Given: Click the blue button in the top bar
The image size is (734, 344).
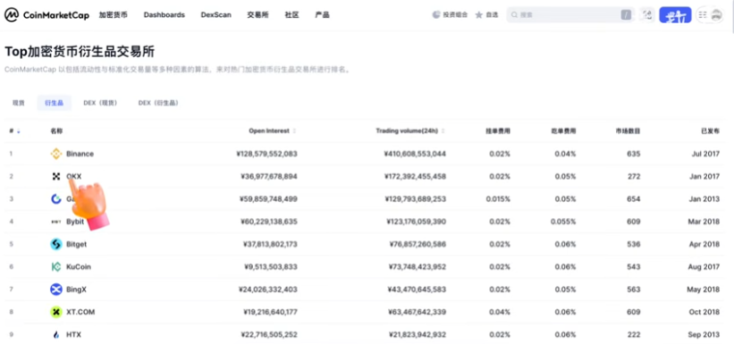Looking at the screenshot, I should pyautogui.click(x=675, y=15).
